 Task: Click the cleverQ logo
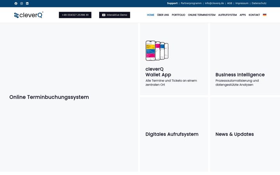(x=28, y=15)
